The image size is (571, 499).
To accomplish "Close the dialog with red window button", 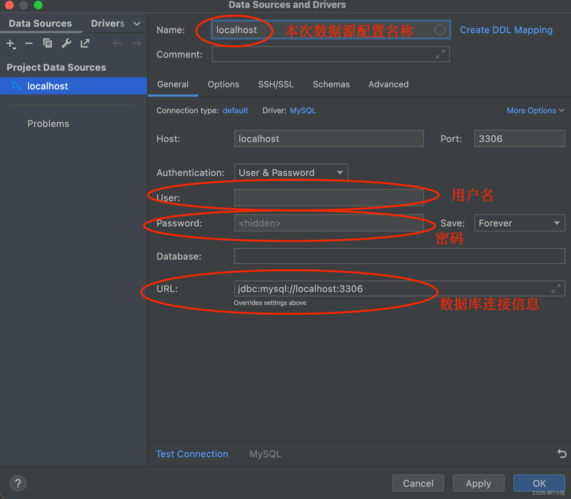I will coord(9,5).
